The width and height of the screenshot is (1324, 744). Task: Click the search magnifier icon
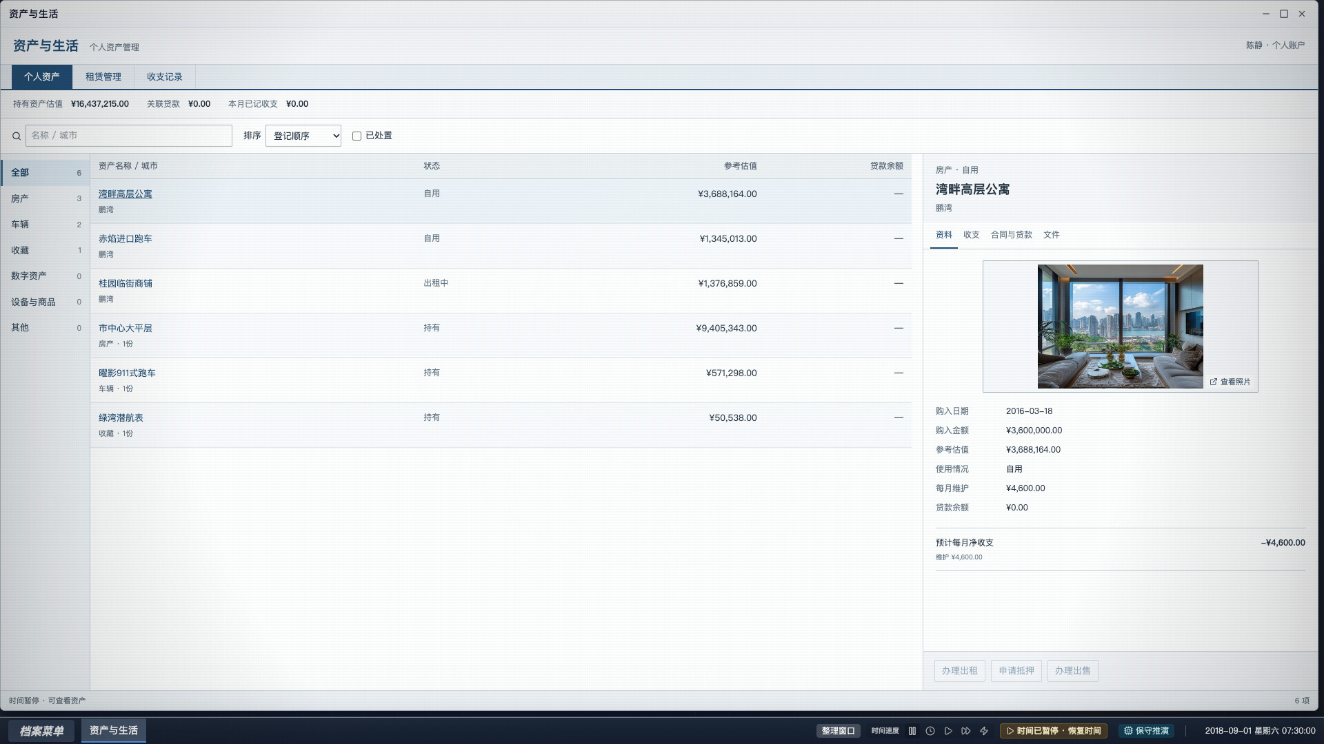(x=17, y=136)
